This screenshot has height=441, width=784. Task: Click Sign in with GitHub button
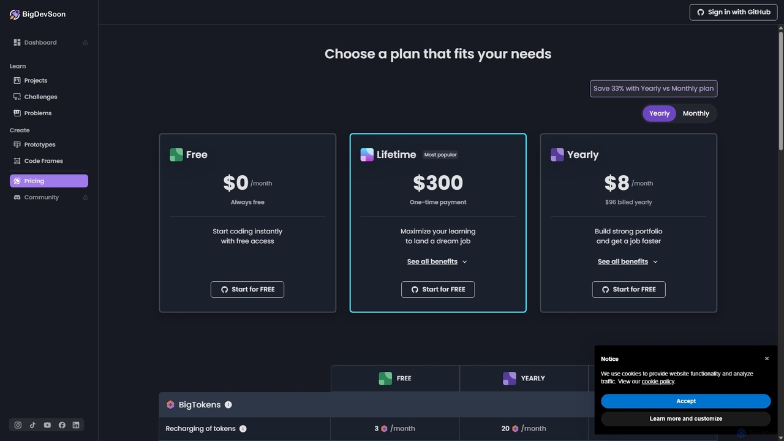[x=734, y=12]
